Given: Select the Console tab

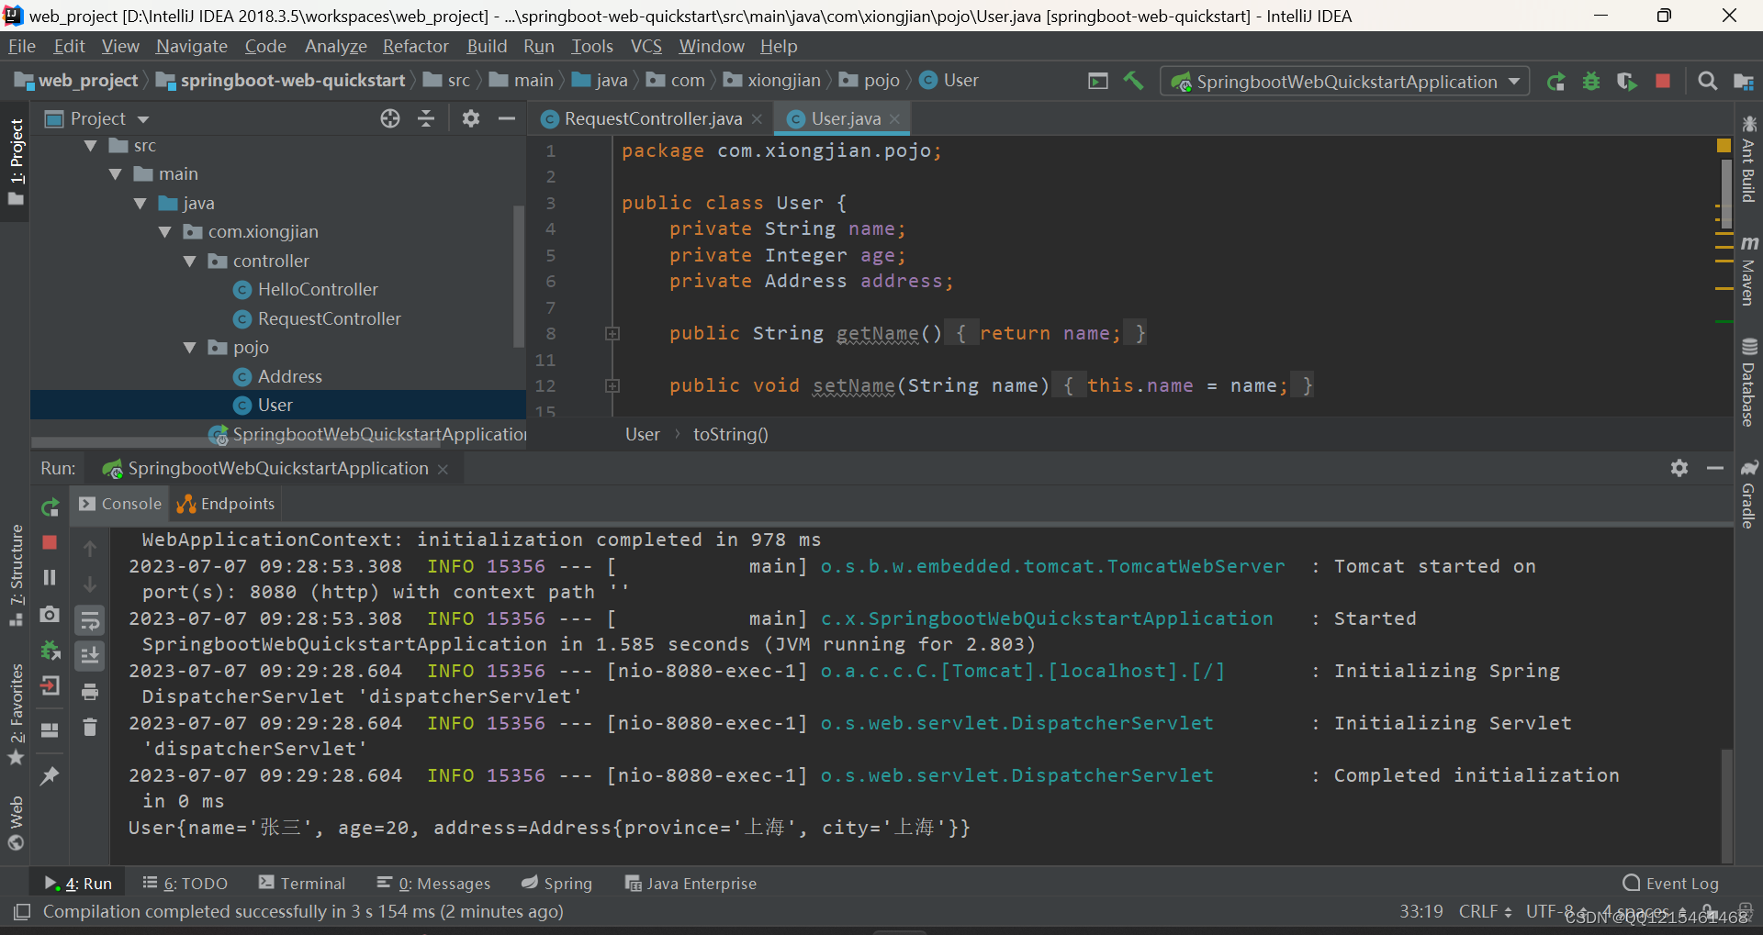Looking at the screenshot, I should click(x=120, y=504).
